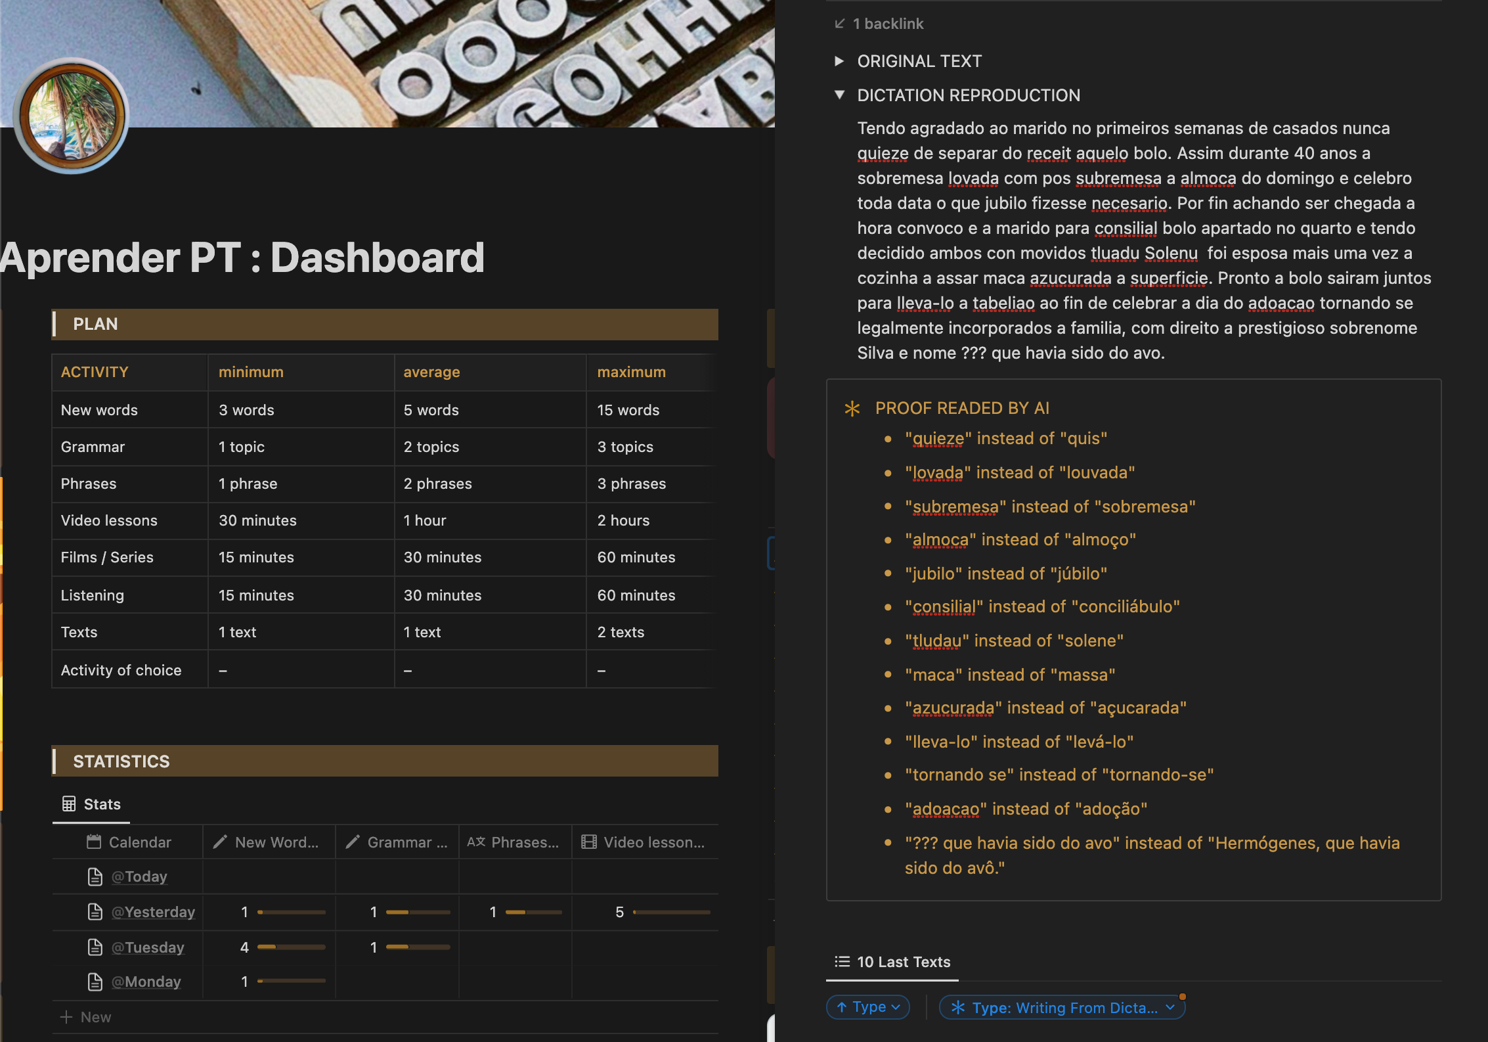Click the New row button
Image resolution: width=1488 pixels, height=1042 pixels.
click(86, 1017)
